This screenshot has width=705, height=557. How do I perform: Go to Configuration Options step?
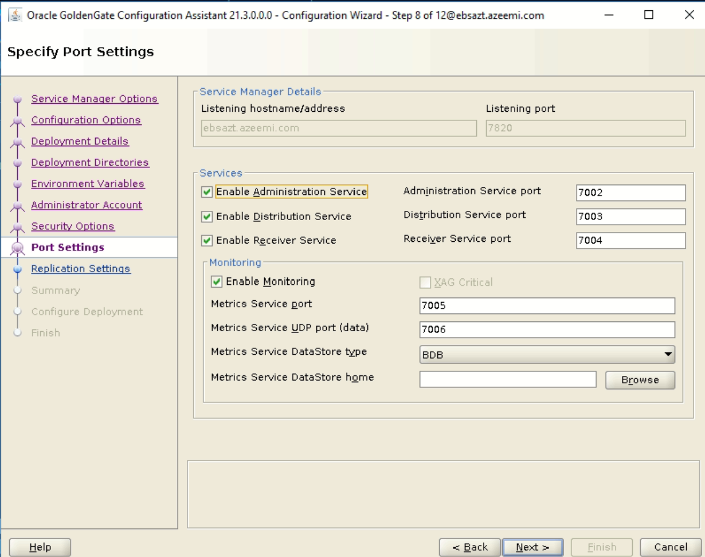point(86,120)
